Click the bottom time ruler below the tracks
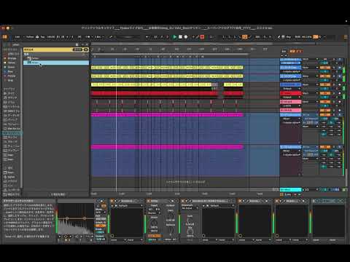This screenshot has height=262, width=350. pyautogui.click(x=184, y=194)
